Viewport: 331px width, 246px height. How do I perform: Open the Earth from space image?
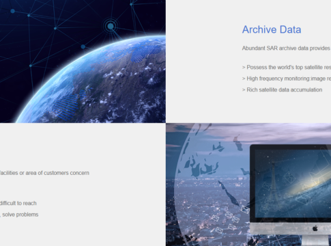click(x=83, y=61)
